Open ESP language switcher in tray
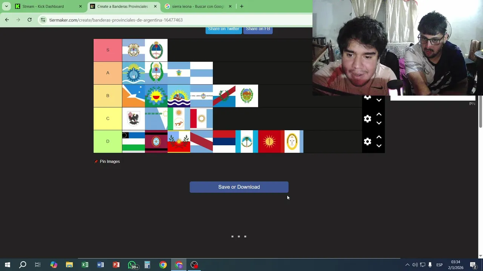This screenshot has width=483, height=271. (439, 265)
